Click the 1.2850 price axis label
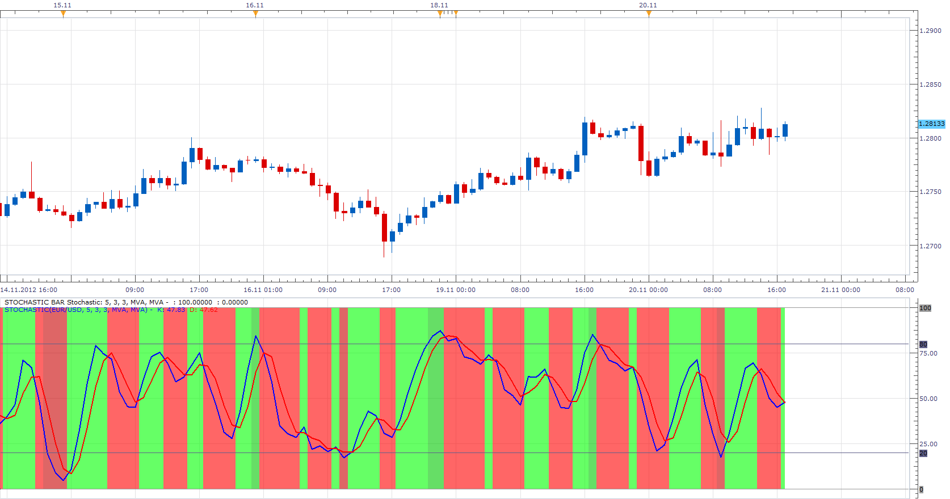950x499 pixels. click(x=930, y=84)
